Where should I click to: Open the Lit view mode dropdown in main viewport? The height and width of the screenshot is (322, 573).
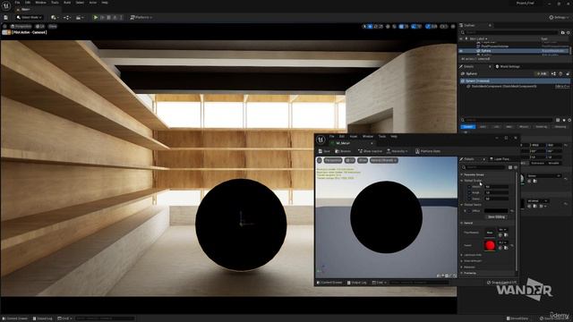click(39, 26)
